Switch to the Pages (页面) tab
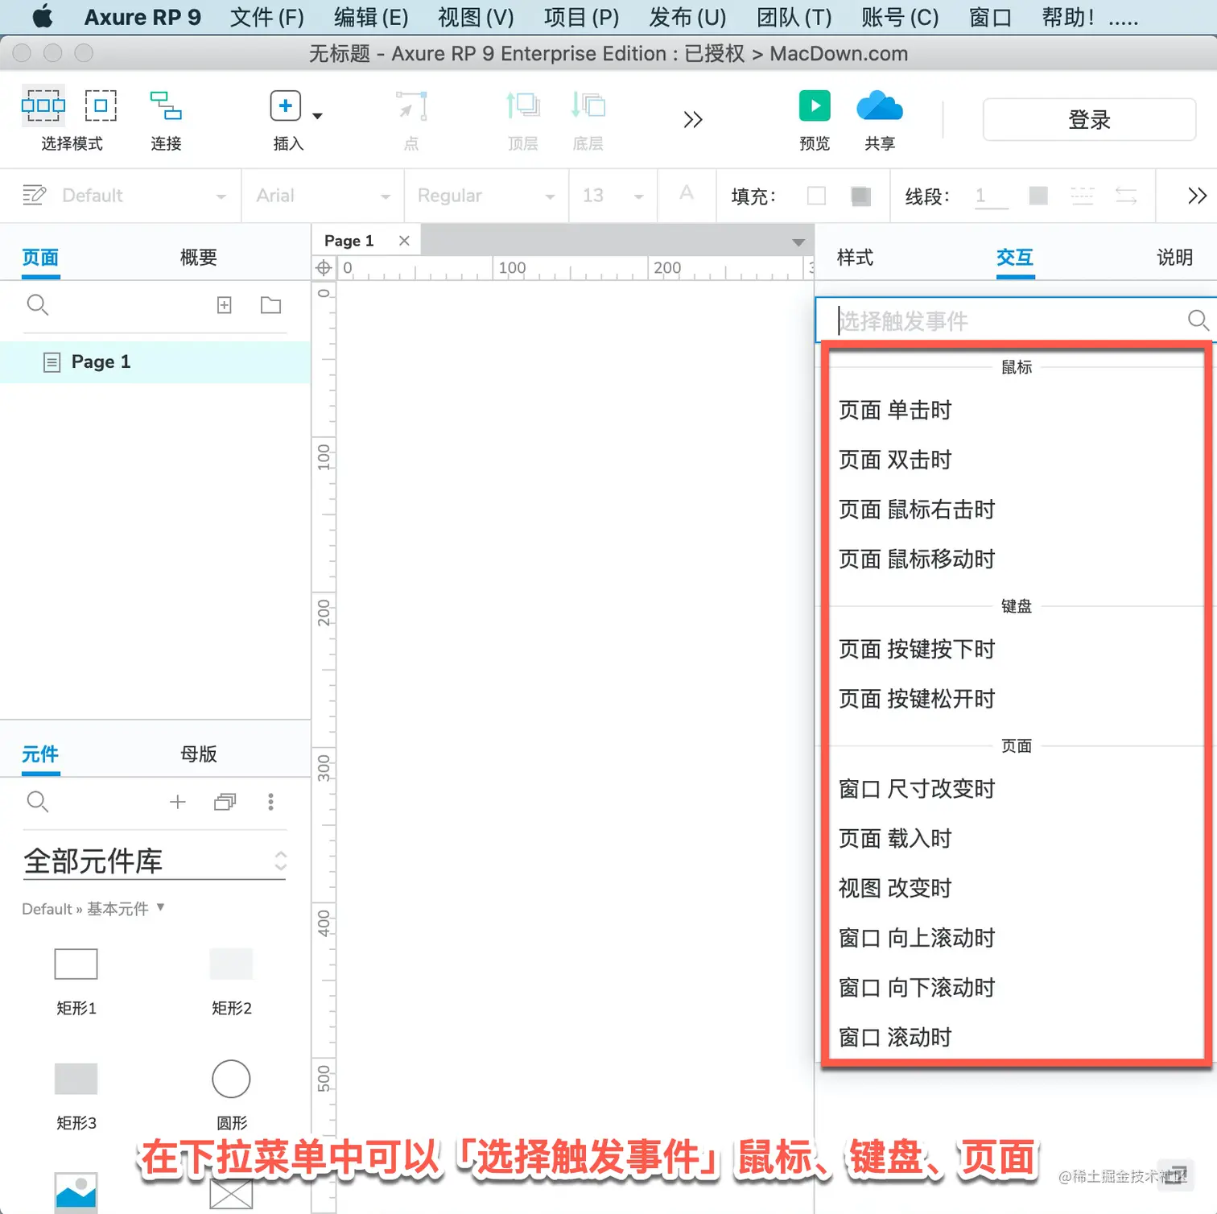 tap(40, 258)
